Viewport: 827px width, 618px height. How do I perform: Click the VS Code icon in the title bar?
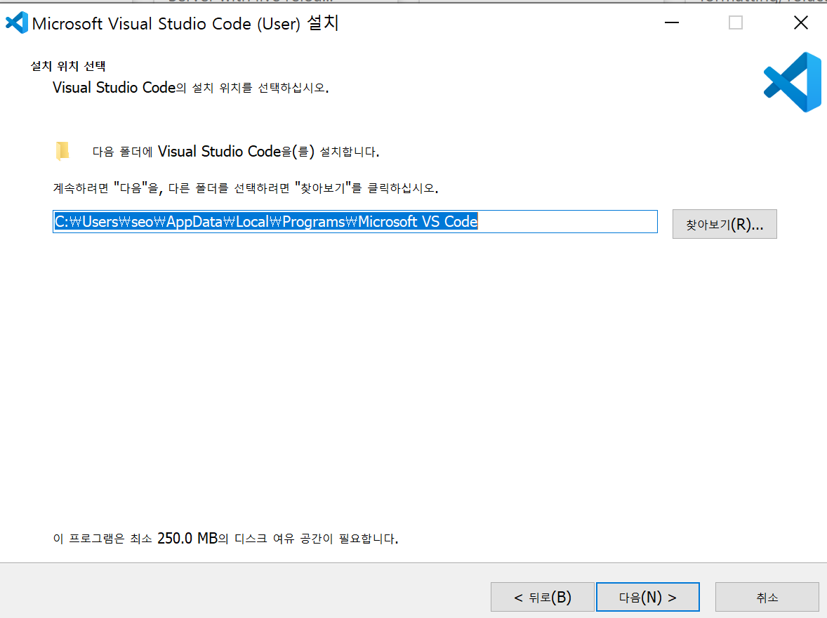pos(15,22)
